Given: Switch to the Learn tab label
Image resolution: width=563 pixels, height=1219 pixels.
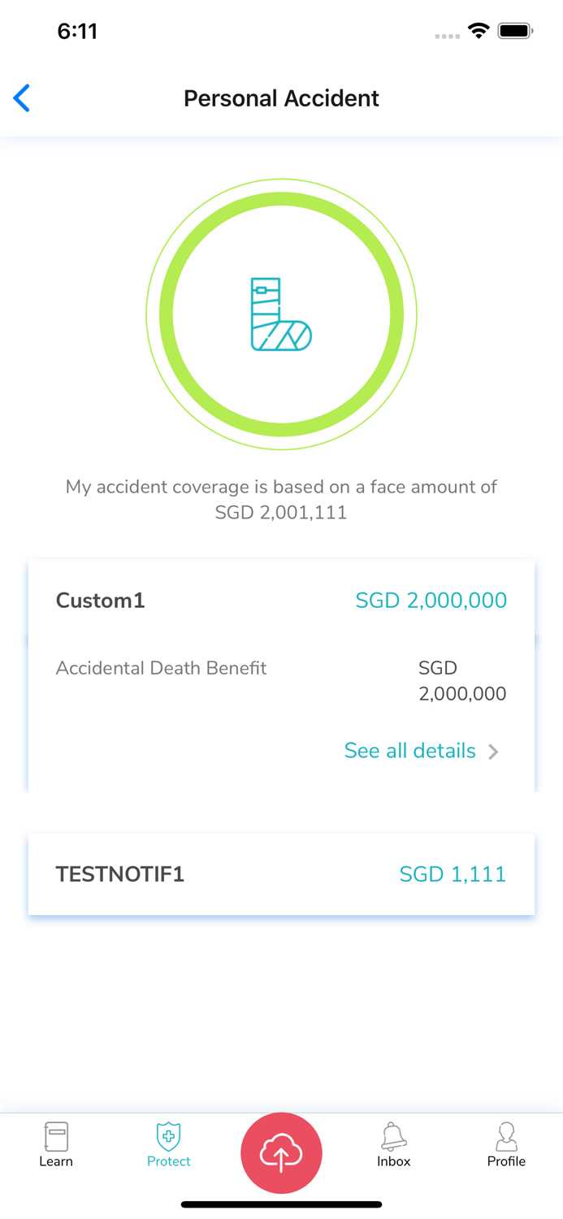Looking at the screenshot, I should [56, 1161].
